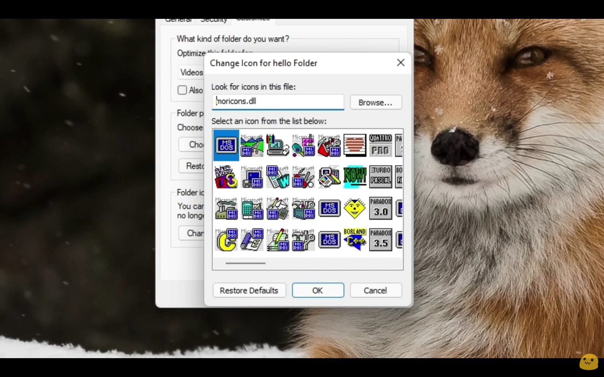The height and width of the screenshot is (377, 604).
Task: Choose the floppy disk computer MS-DOS icon
Action: pyautogui.click(x=252, y=177)
